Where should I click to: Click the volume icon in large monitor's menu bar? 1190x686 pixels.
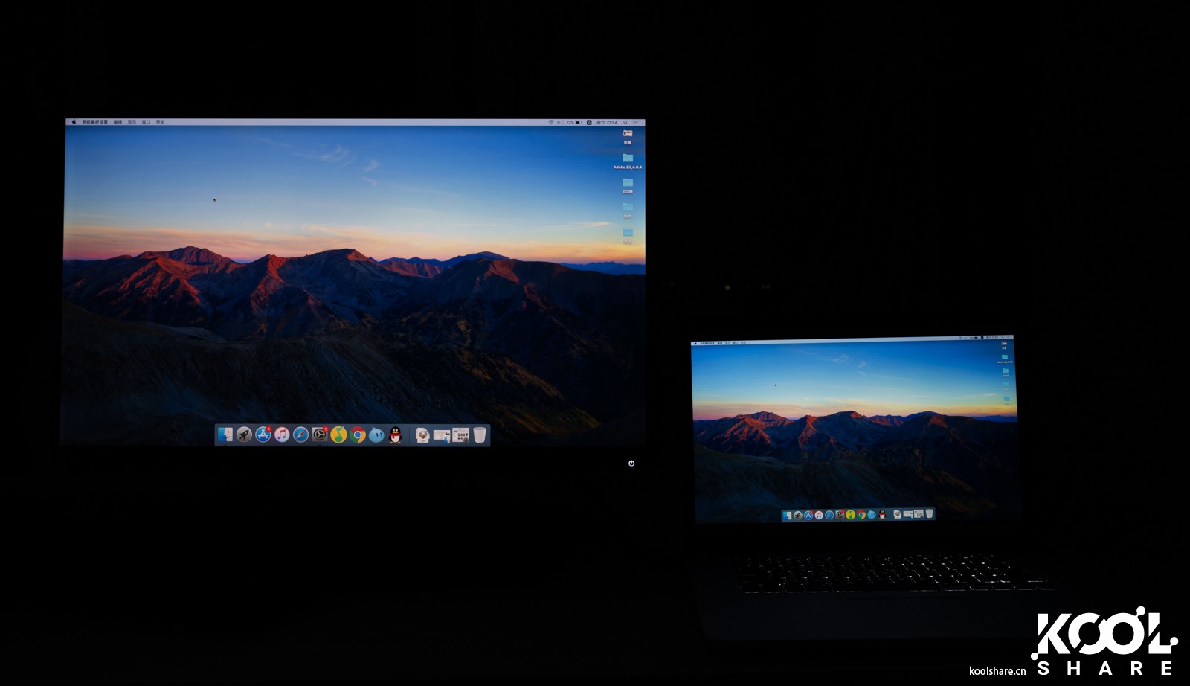[x=560, y=122]
